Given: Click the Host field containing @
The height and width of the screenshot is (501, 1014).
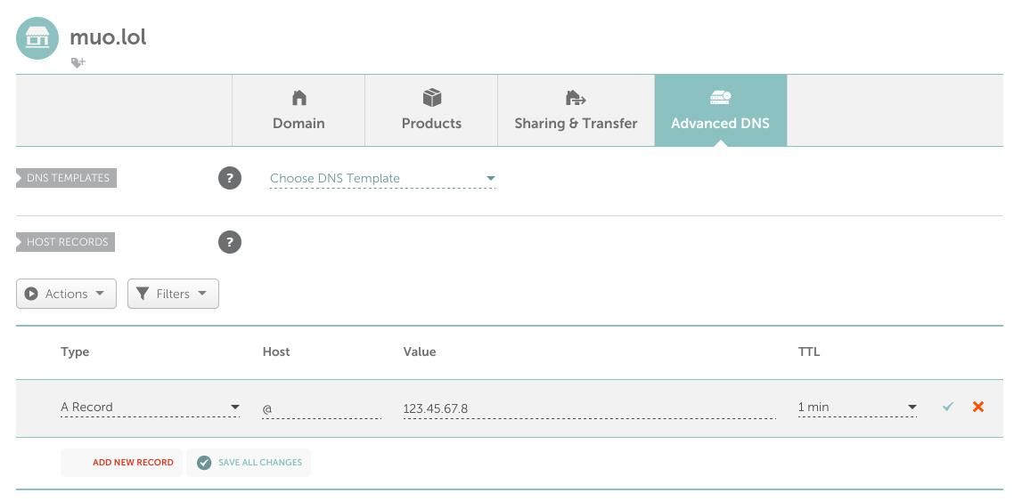Looking at the screenshot, I should (322, 408).
